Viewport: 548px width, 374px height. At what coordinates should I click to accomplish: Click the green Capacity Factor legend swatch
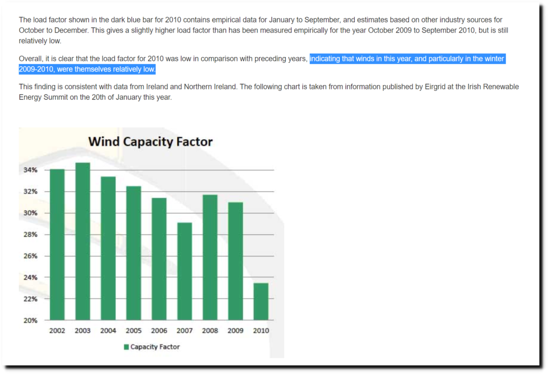(x=126, y=347)
